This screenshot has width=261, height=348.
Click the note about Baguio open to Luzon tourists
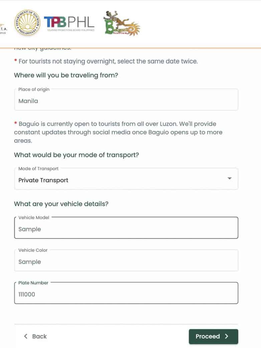tap(118, 132)
